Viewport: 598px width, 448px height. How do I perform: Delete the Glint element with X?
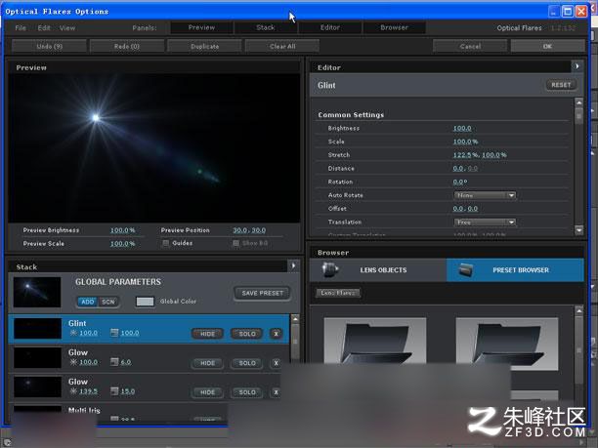[277, 334]
